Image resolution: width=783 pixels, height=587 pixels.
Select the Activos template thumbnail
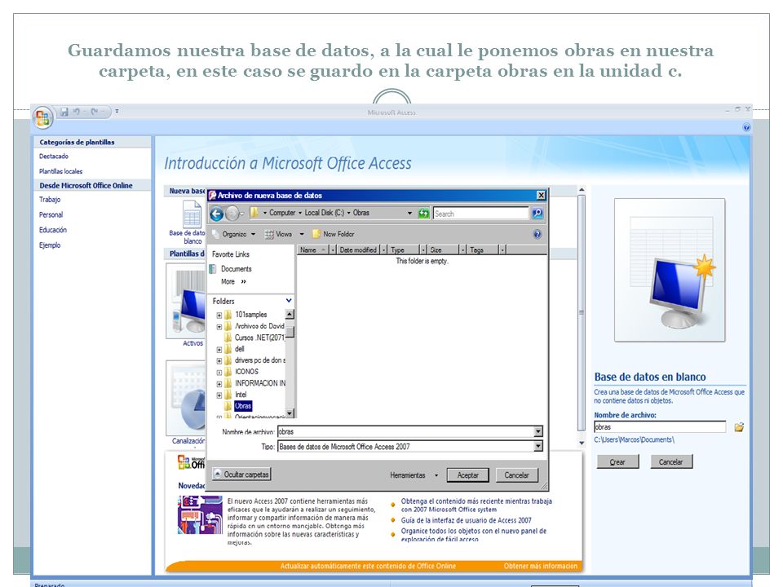[186, 301]
